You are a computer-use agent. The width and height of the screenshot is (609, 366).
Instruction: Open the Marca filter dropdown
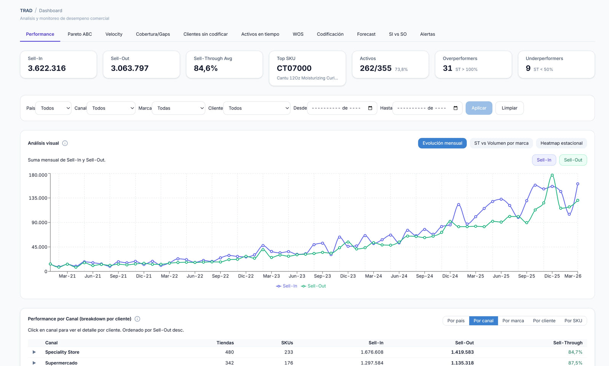click(x=179, y=108)
